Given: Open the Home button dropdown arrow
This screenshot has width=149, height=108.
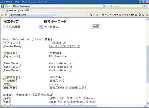Looking at the screenshot, I should click(94, 15).
